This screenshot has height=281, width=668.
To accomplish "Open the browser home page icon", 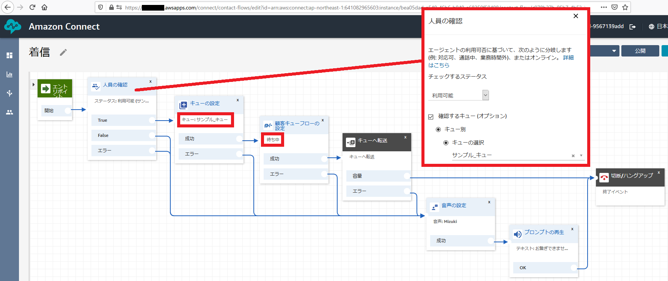I will [44, 7].
